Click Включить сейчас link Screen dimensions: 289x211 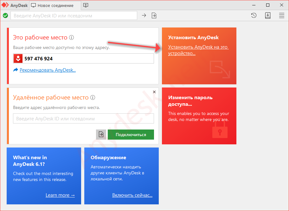(x=132, y=195)
